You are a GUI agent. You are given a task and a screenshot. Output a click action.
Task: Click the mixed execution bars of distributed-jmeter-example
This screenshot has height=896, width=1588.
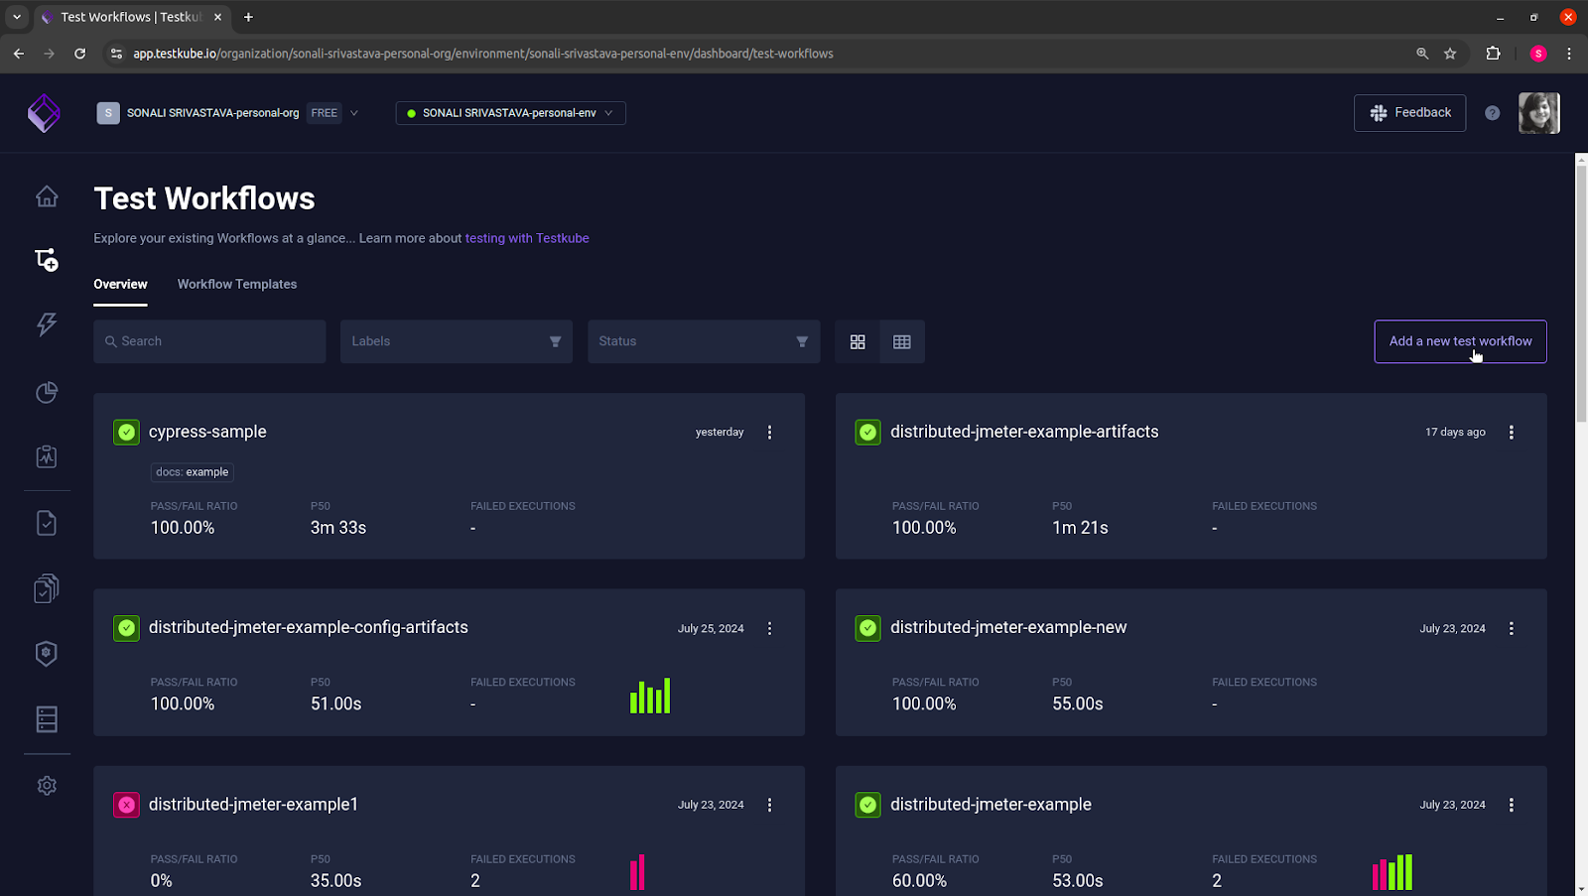pos(1391,872)
